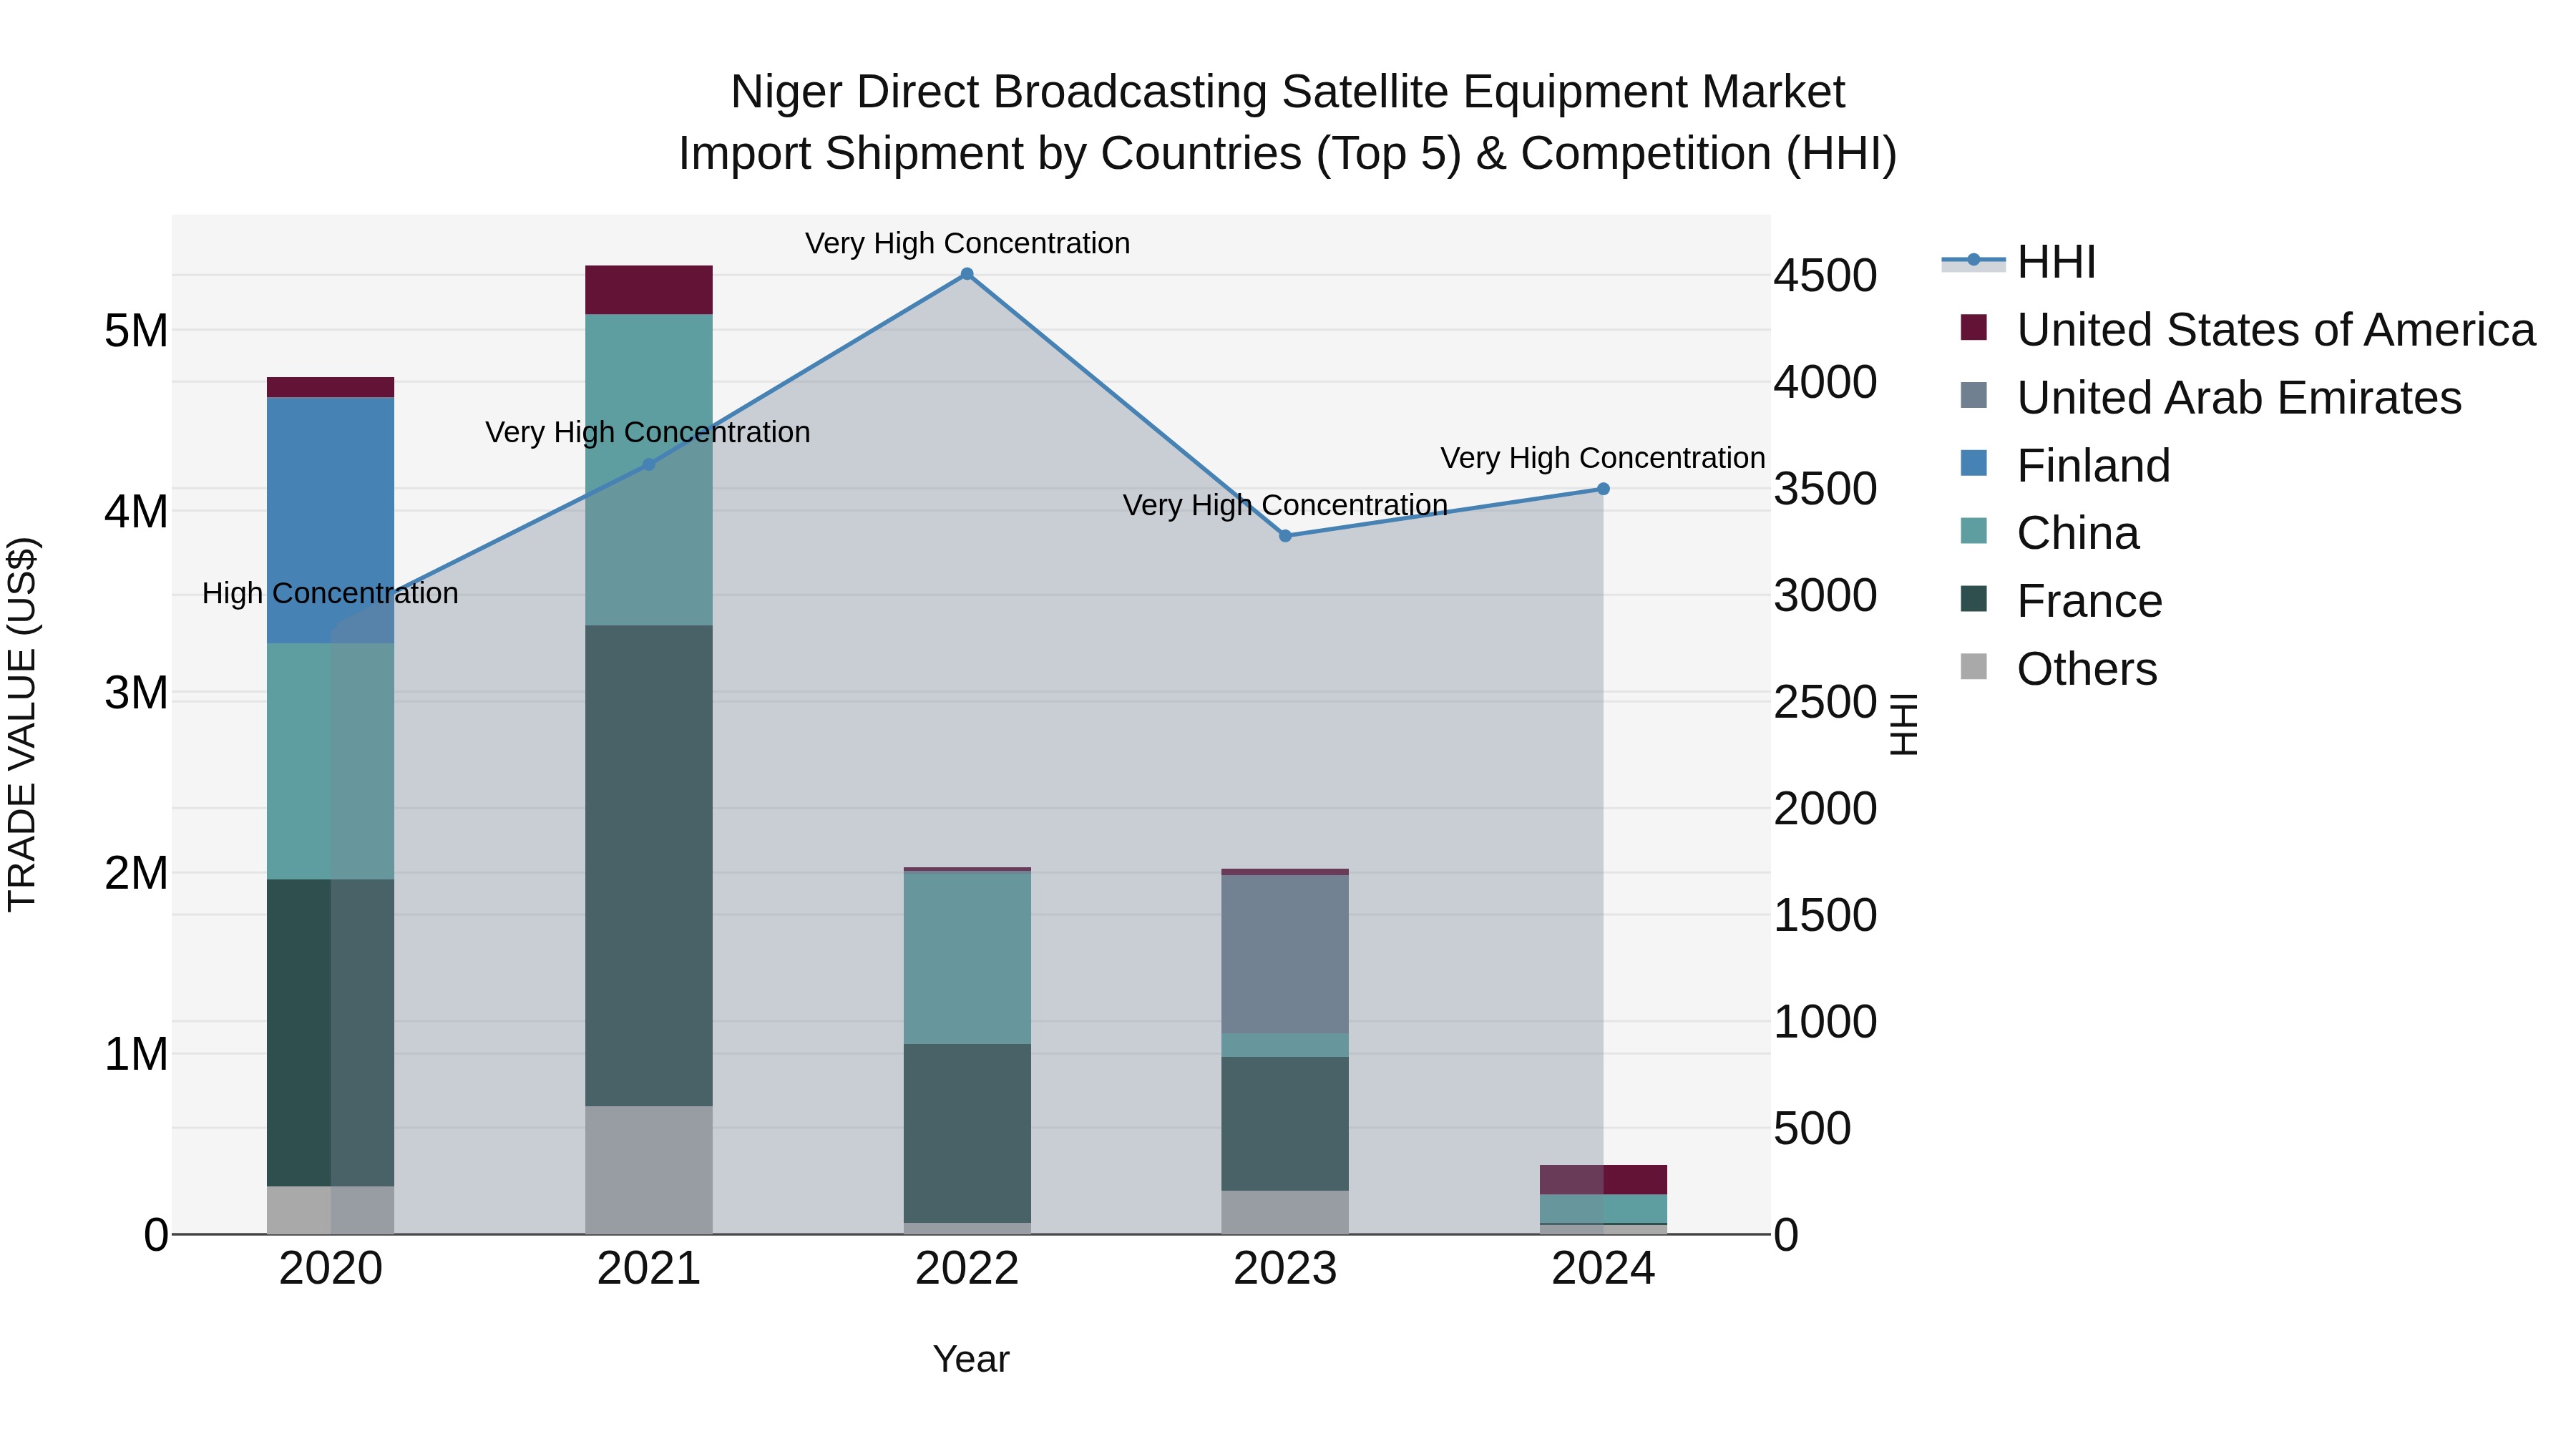Click the maroon USA segment in 2024 bar

pos(1603,1180)
